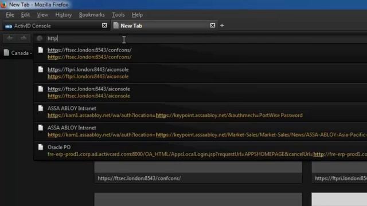367x206 pixels.
Task: Switch to the New Tab tab
Action: click(x=164, y=26)
